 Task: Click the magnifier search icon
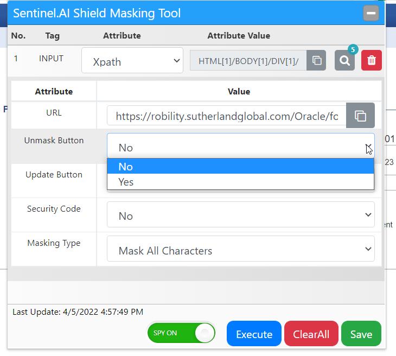(x=344, y=60)
